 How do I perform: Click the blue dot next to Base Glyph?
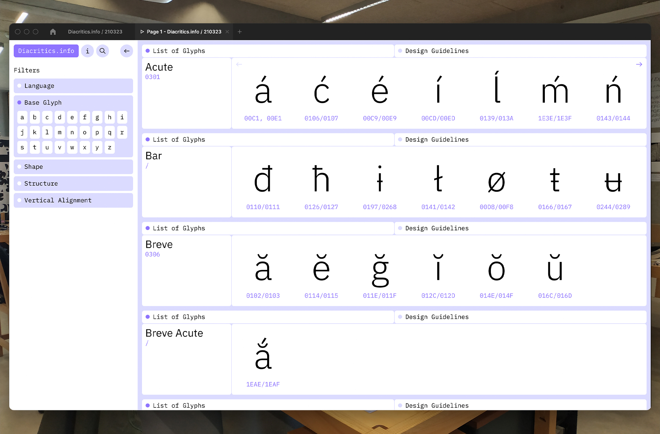tap(19, 102)
